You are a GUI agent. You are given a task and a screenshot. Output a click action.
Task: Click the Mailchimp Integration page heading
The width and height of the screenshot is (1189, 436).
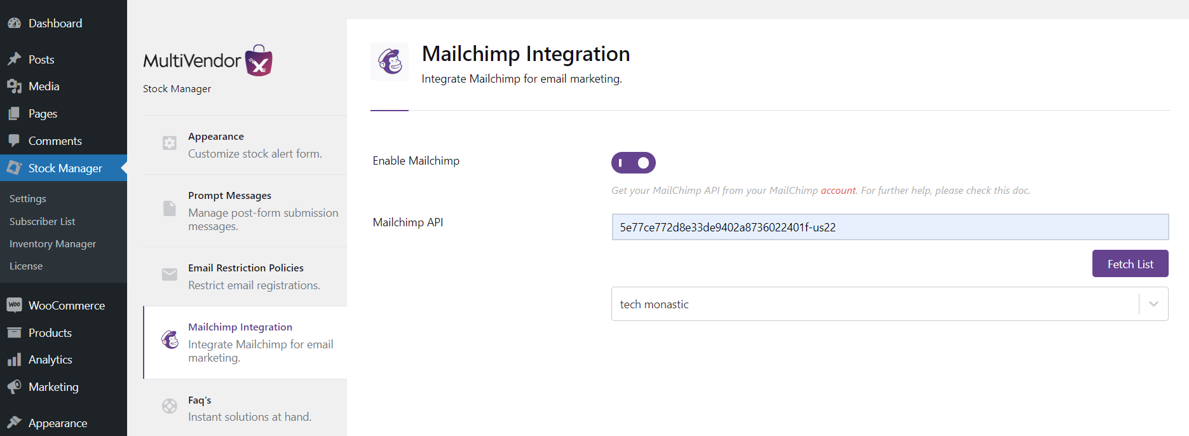[526, 54]
